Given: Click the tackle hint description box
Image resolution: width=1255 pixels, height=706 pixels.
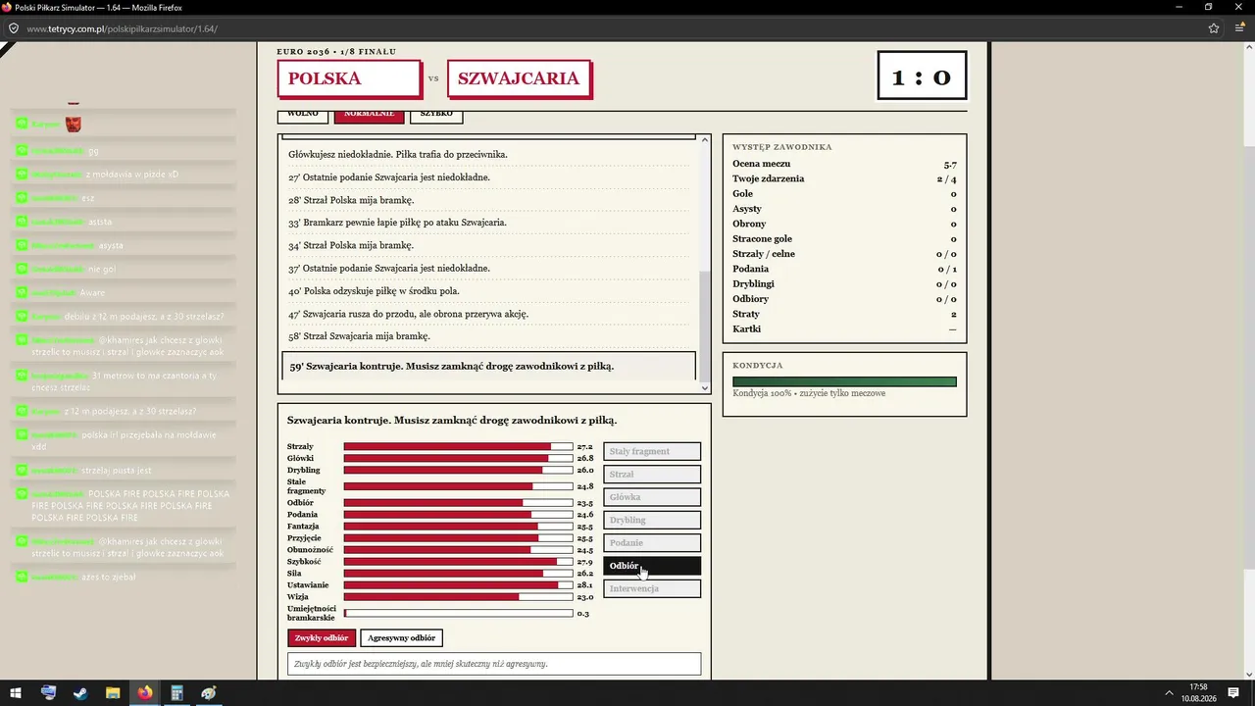Looking at the screenshot, I should 494,664.
